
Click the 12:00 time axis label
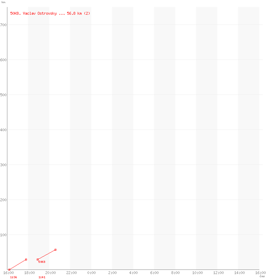click(x=218, y=273)
